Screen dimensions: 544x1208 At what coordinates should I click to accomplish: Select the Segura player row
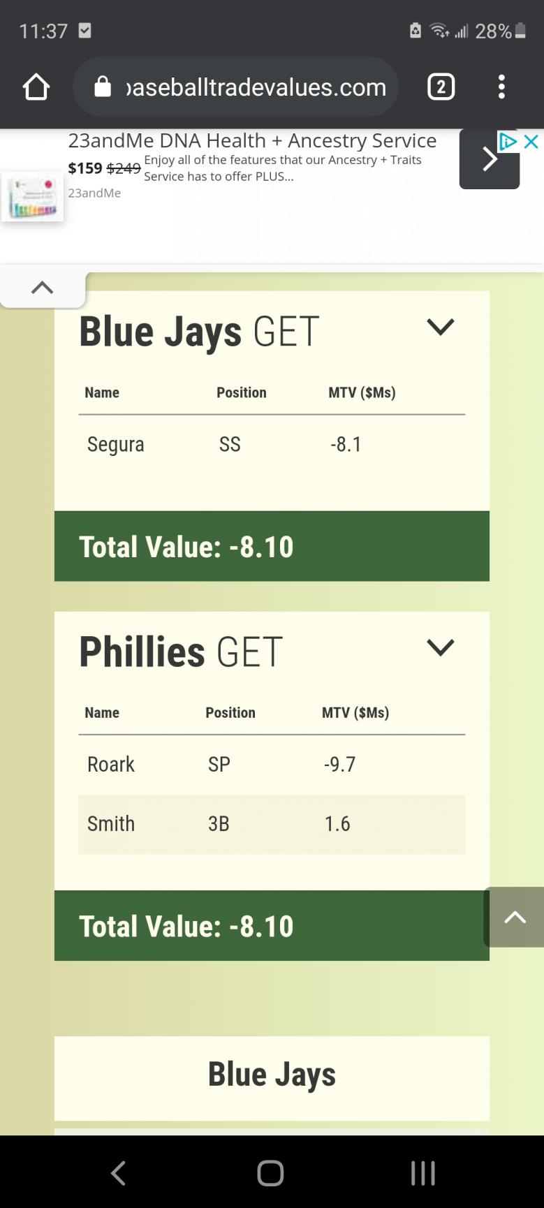pos(272,445)
